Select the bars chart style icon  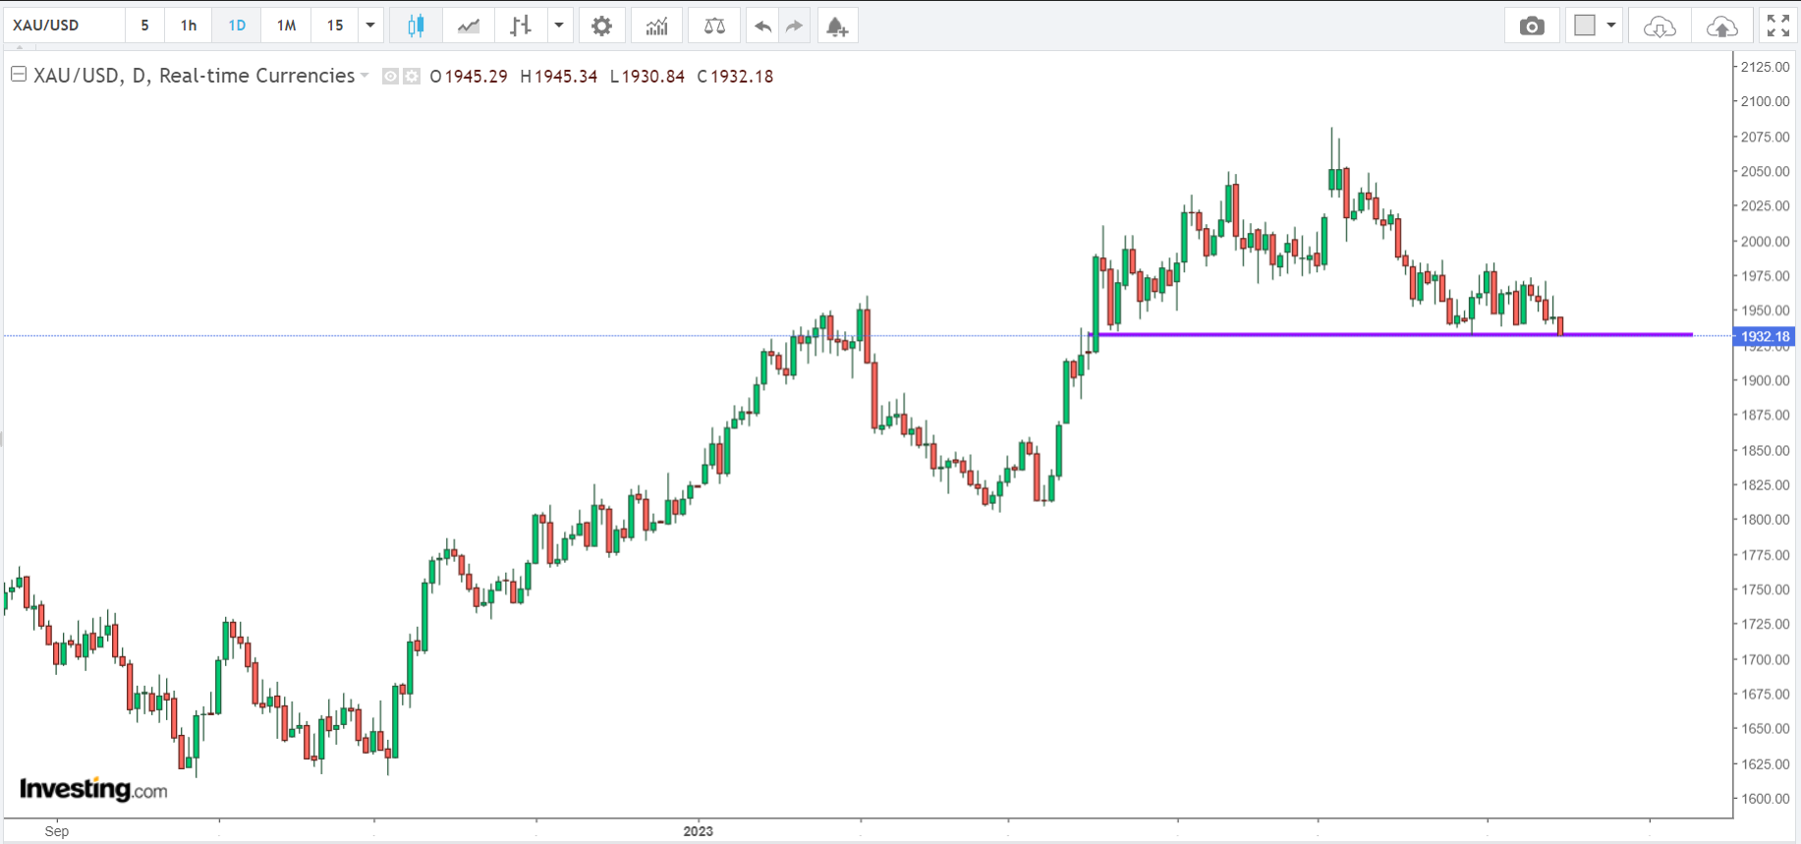[x=520, y=26]
